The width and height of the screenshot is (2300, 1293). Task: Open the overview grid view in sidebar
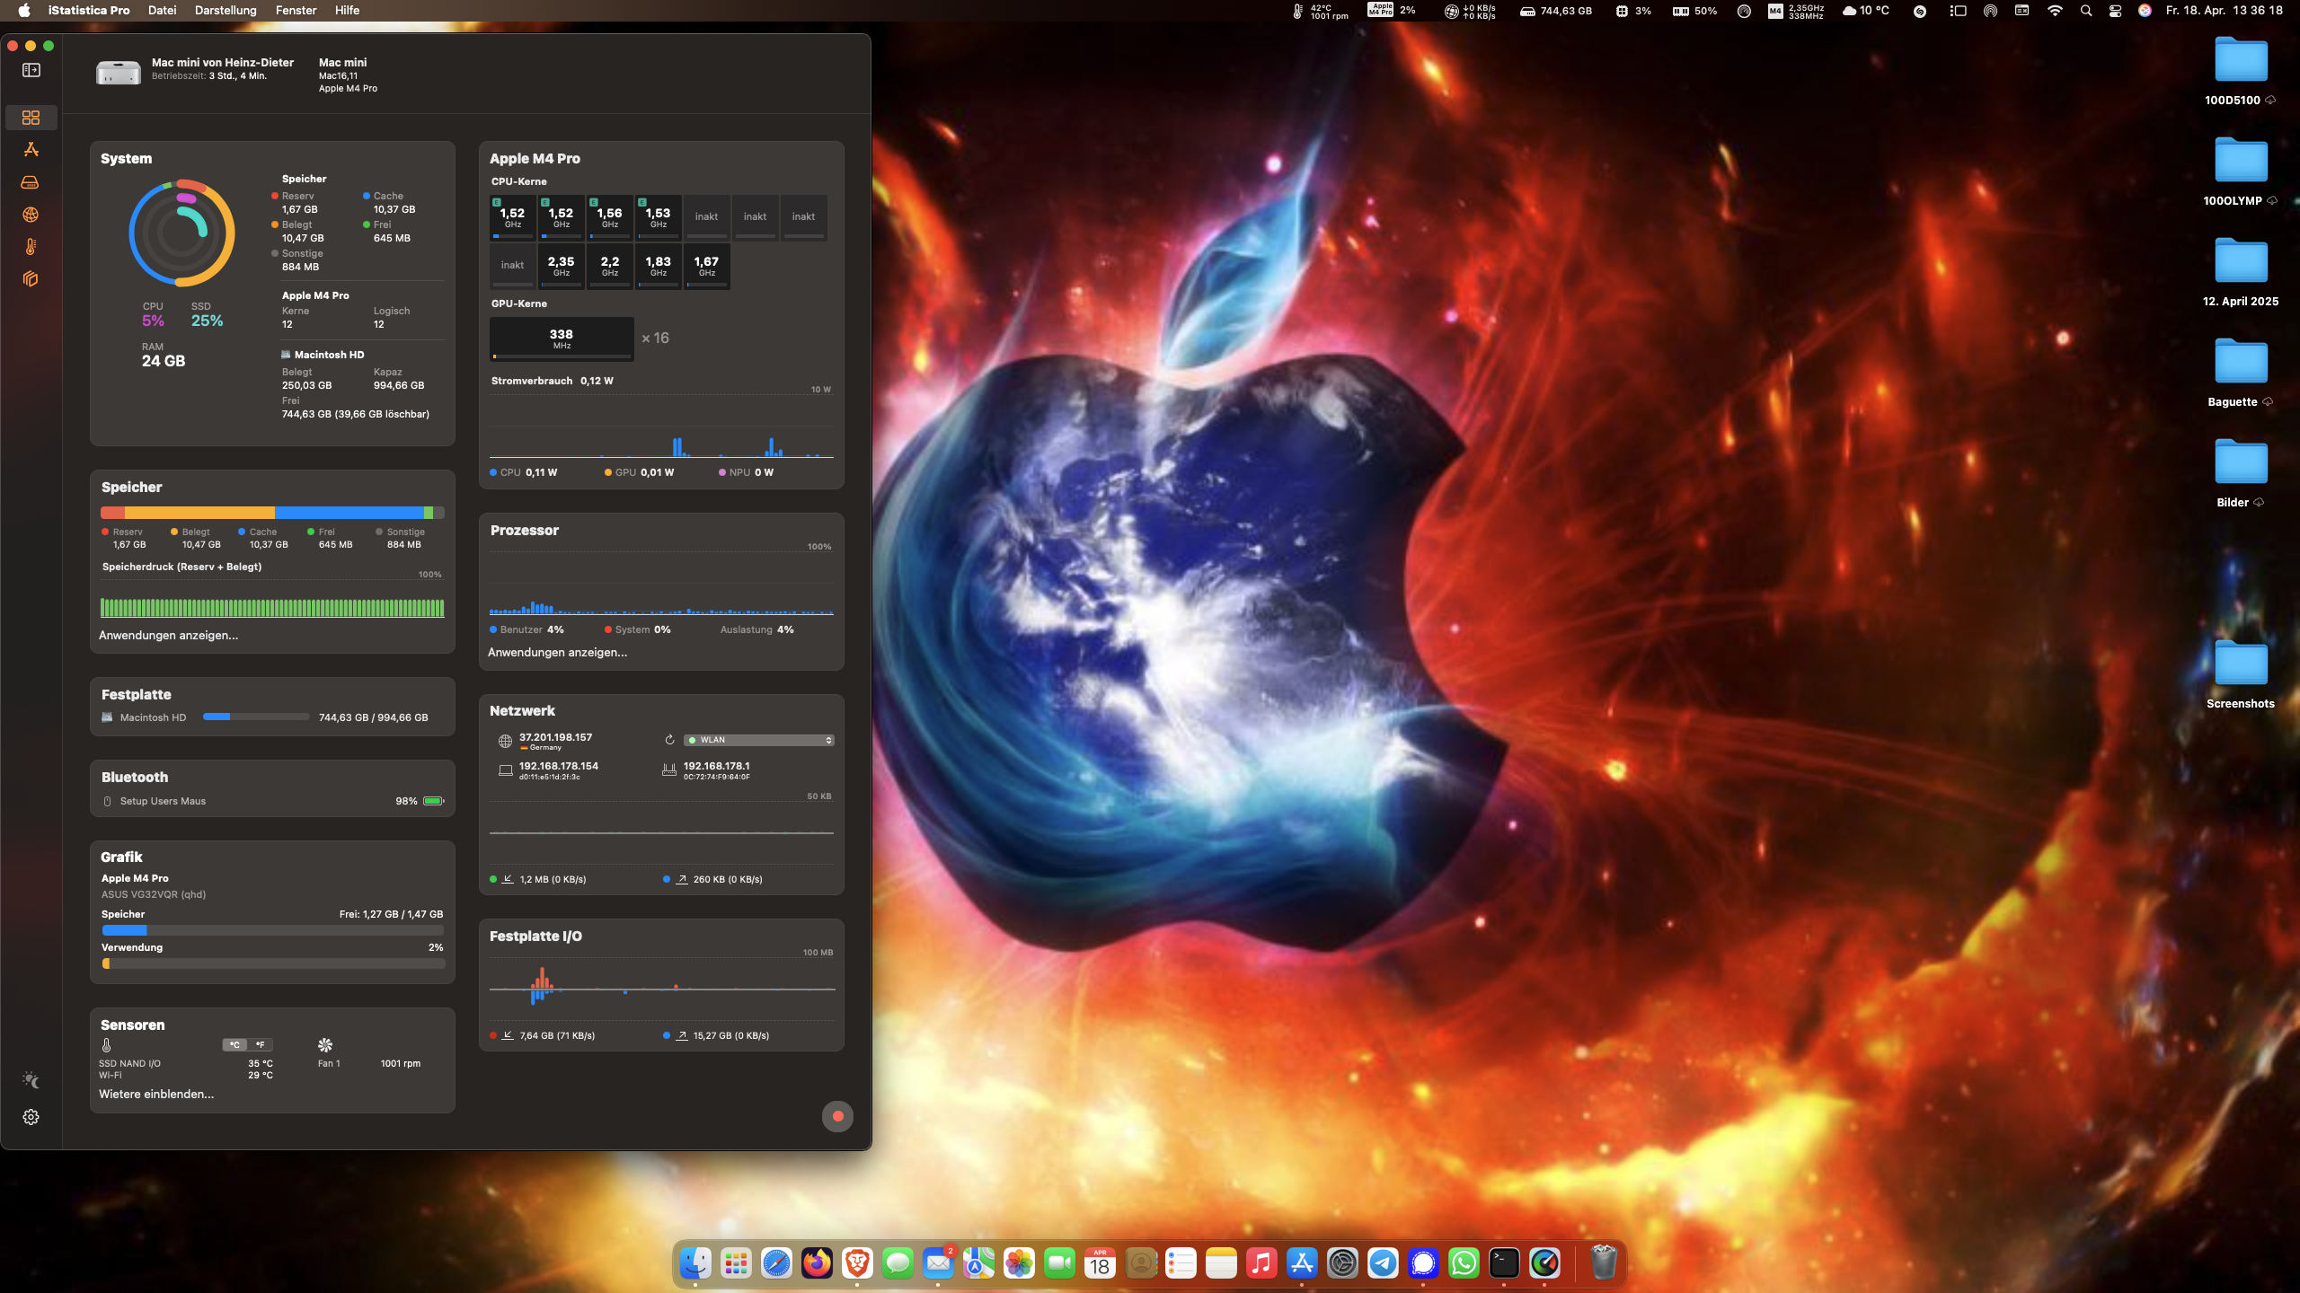point(31,118)
